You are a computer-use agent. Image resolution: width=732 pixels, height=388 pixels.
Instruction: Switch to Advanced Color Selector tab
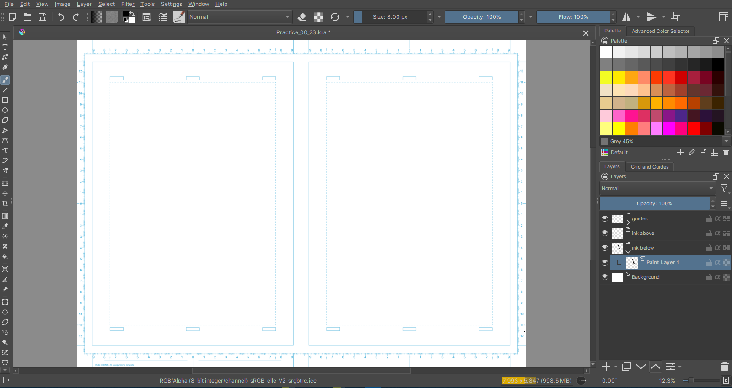point(660,31)
